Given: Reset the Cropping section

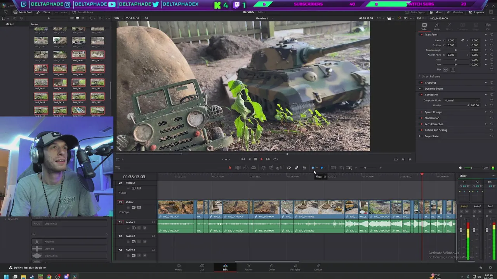Looking at the screenshot, I should [x=492, y=83].
